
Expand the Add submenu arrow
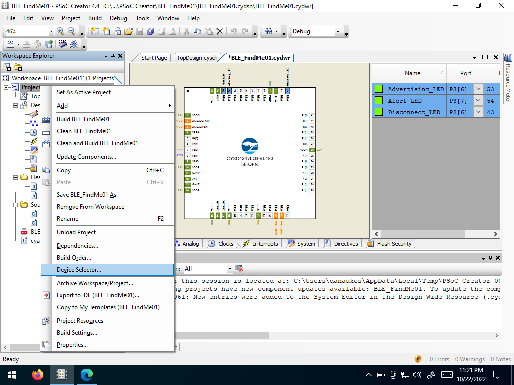[x=170, y=105]
